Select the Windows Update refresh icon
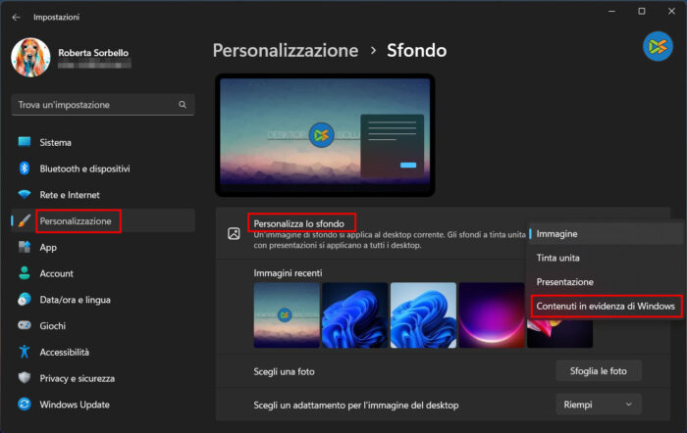The width and height of the screenshot is (687, 433). 25,405
